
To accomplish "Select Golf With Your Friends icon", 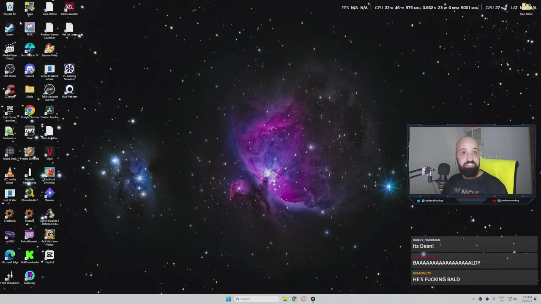I will 49,238.
